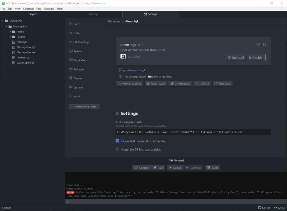Start Debug in AGK Terminal
This screenshot has width=287, height=211.
pos(175,168)
